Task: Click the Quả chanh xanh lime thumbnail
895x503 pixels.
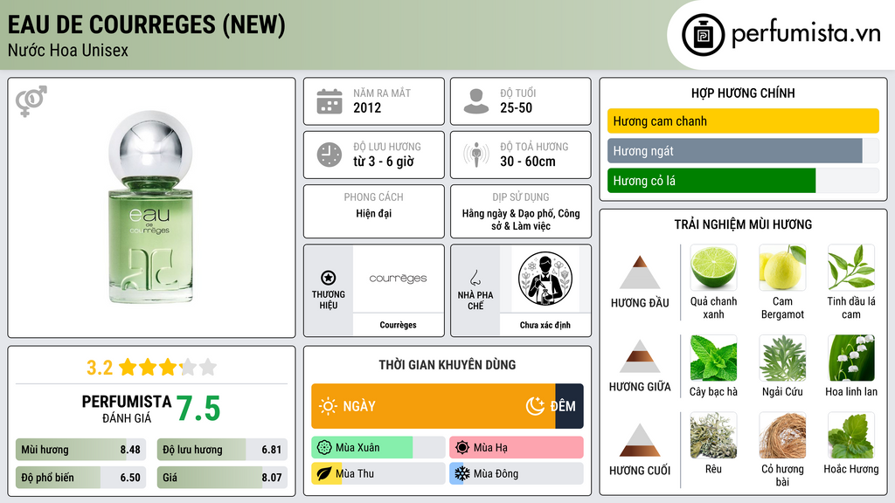Action: tap(713, 267)
